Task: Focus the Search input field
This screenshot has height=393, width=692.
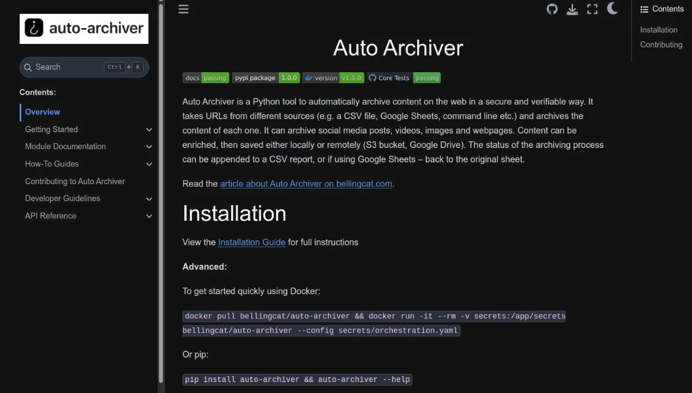Action: (84, 67)
